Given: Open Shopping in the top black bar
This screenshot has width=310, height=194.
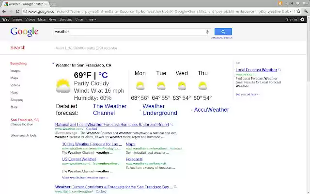Looking at the screenshot, I should point(66,19).
